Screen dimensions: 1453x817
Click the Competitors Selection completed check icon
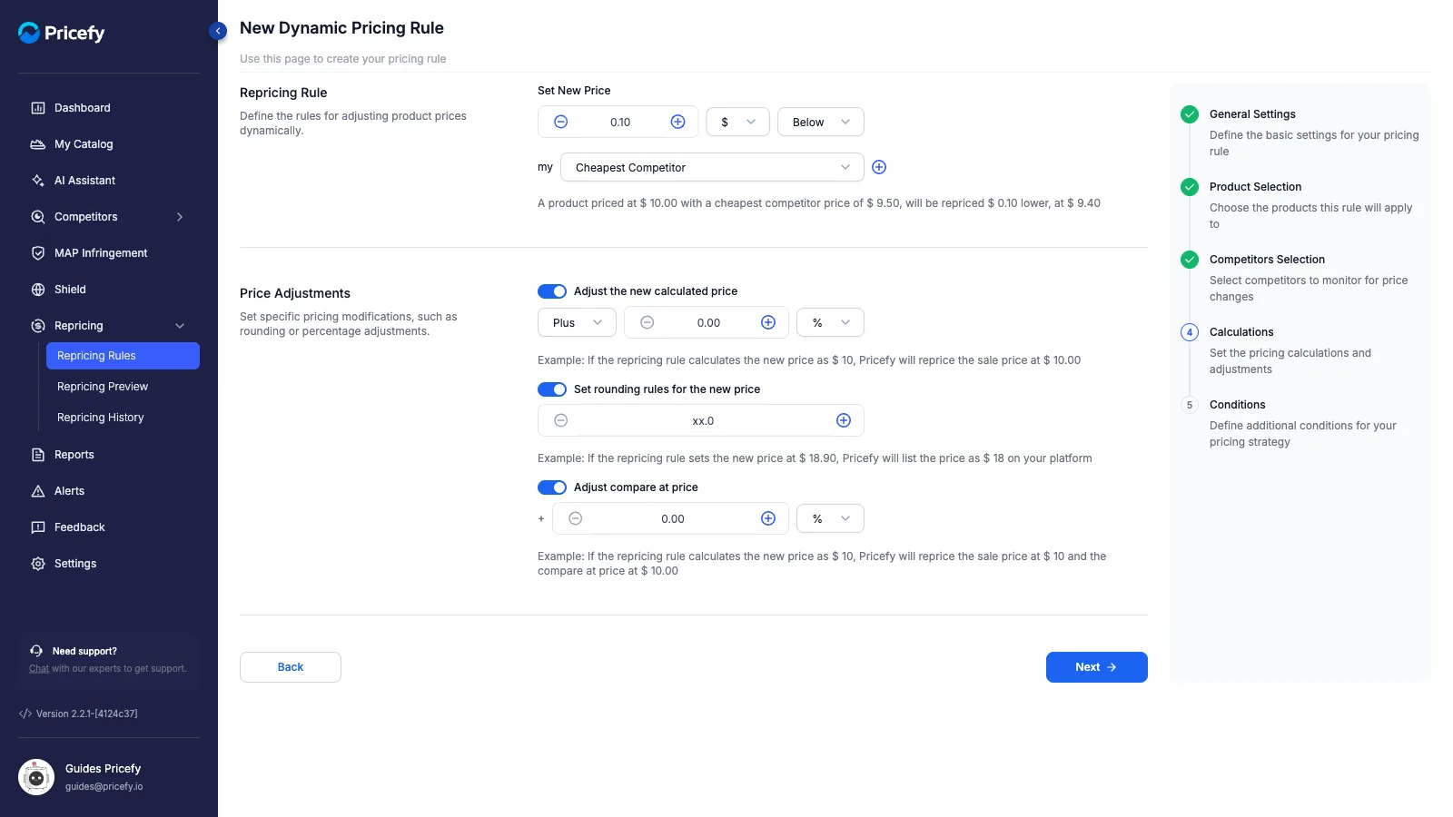[x=1190, y=260]
